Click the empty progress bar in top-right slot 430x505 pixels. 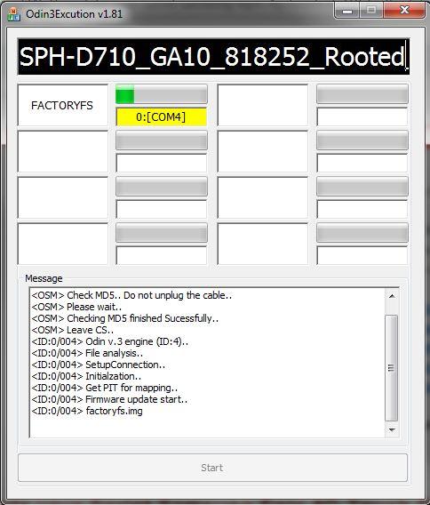point(362,94)
